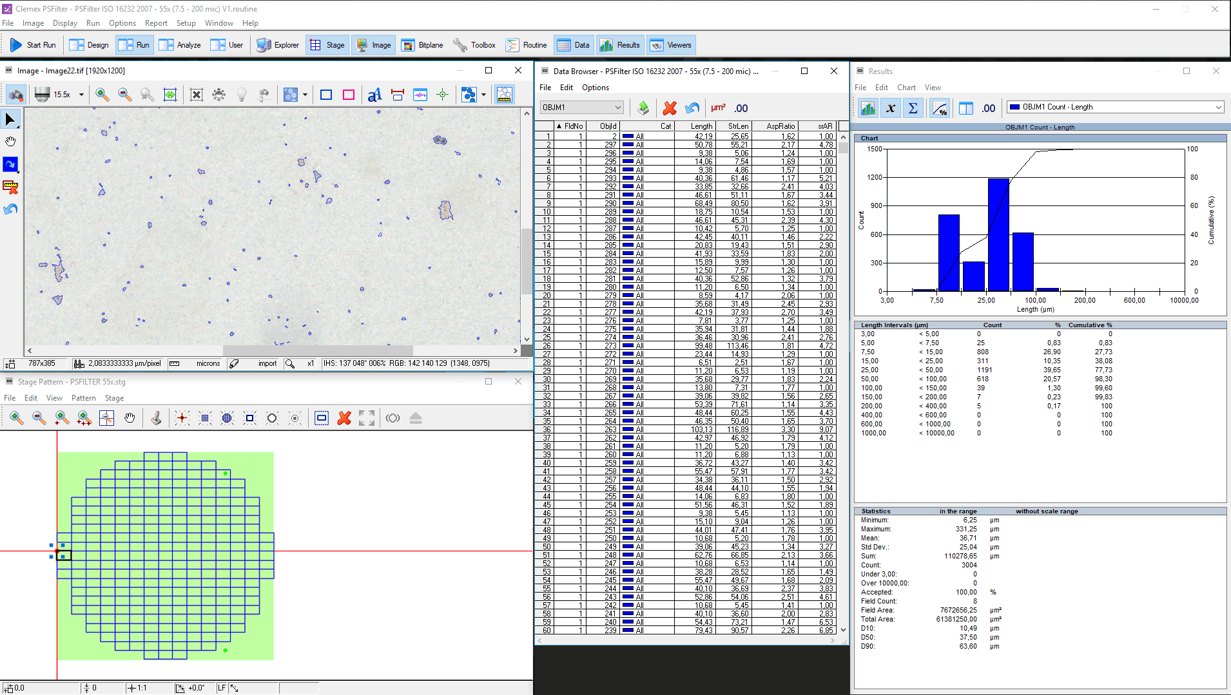Click the camera grab icon in Image toolbar
This screenshot has width=1231, height=695.
pyautogui.click(x=15, y=95)
